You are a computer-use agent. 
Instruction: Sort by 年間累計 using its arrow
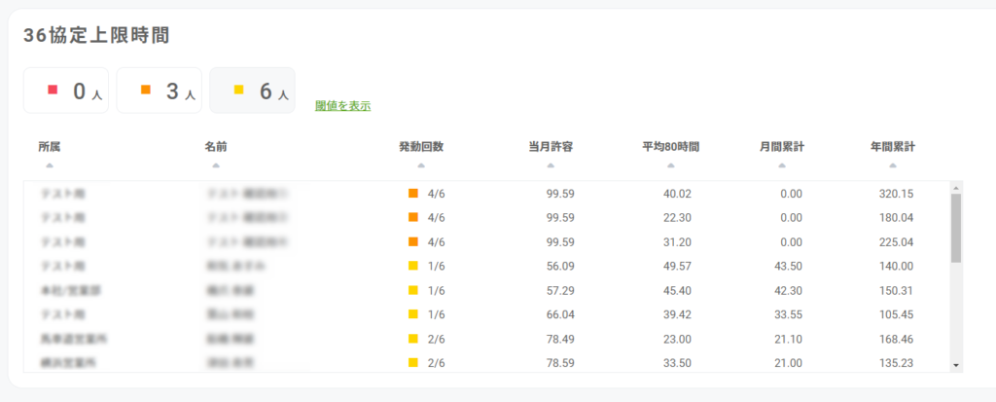[892, 165]
